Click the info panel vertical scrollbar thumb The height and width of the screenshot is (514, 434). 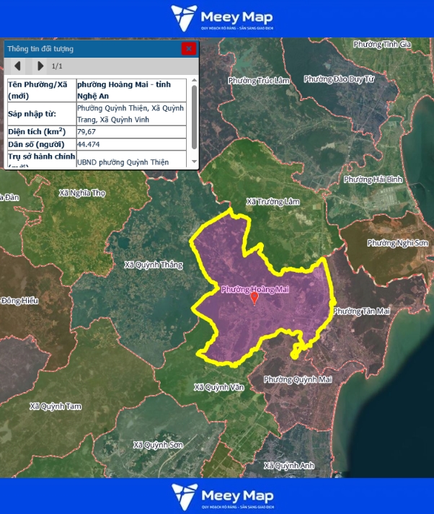click(193, 115)
